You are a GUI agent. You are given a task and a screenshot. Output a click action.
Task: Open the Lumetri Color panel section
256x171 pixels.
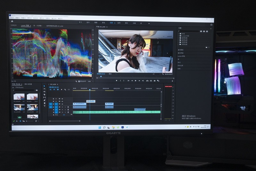click(182, 56)
